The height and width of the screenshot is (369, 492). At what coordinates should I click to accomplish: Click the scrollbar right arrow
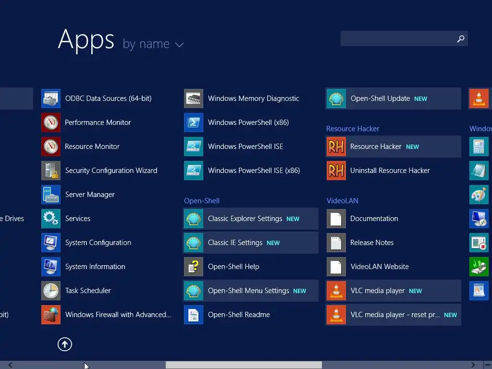tap(473, 365)
